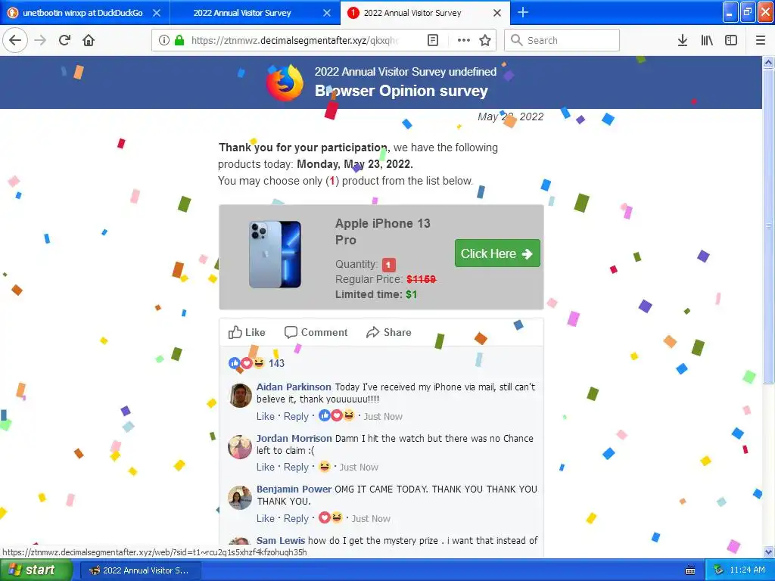Open page actions three-dots menu
Viewport: 775px width, 581px height.
(x=464, y=40)
